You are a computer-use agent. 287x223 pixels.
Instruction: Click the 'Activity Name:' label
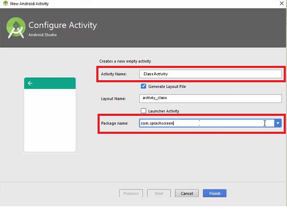114,74
